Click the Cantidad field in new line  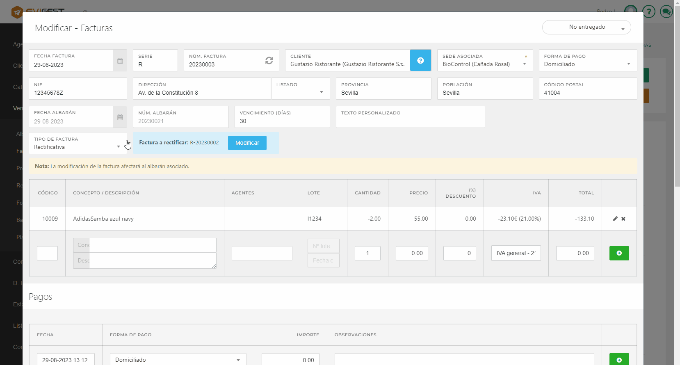[x=367, y=253]
